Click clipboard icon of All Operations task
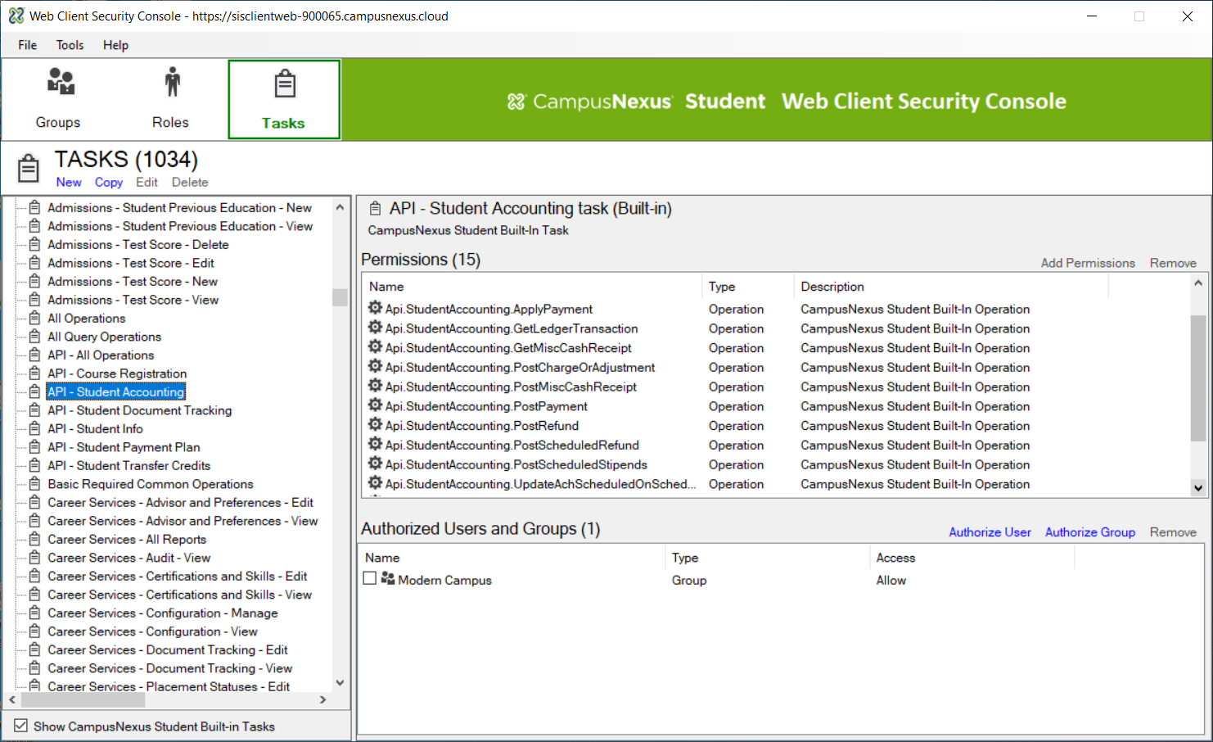Image resolution: width=1213 pixels, height=742 pixels. (34, 318)
